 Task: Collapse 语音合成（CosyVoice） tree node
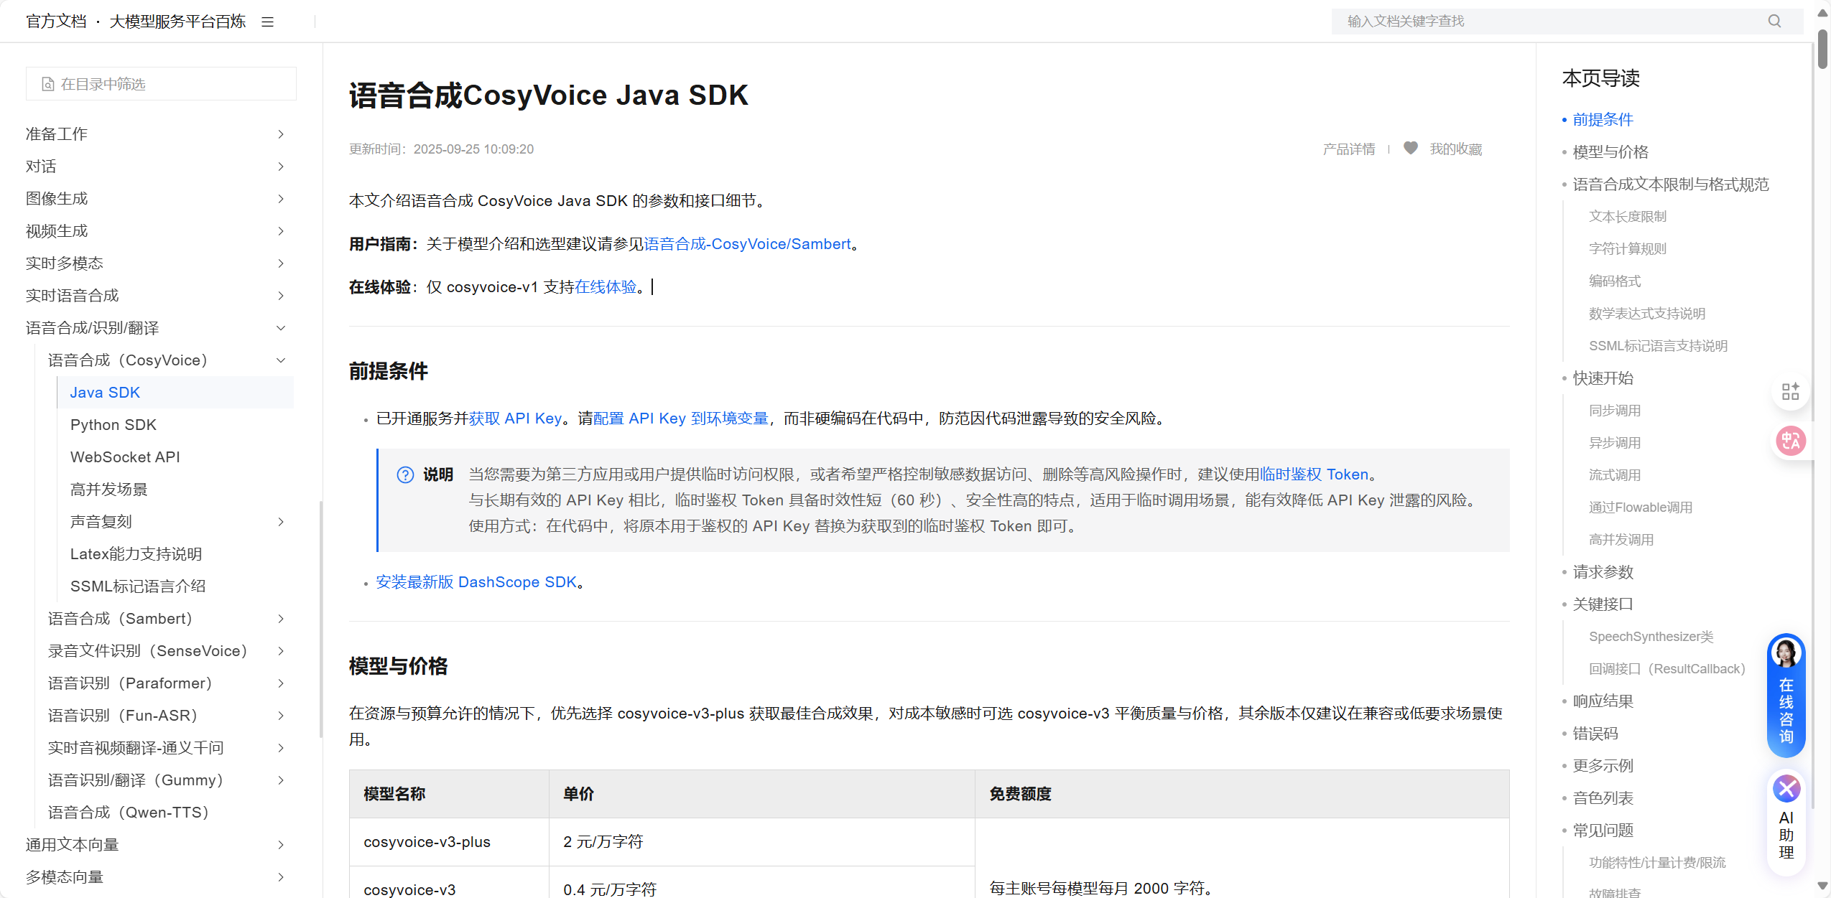click(x=281, y=360)
